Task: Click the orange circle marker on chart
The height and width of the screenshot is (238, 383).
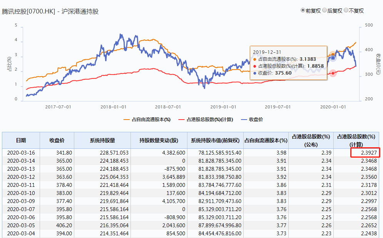Action: (x=333, y=55)
